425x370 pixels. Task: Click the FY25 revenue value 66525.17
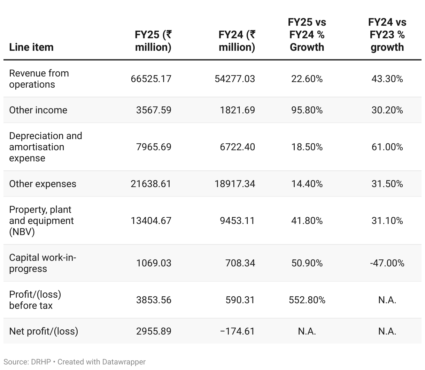151,79
